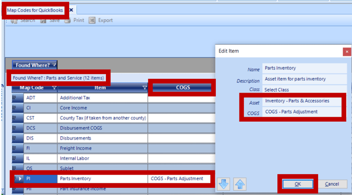Click the Export toolbar button
This screenshot has width=352, height=195.
coord(101,20)
